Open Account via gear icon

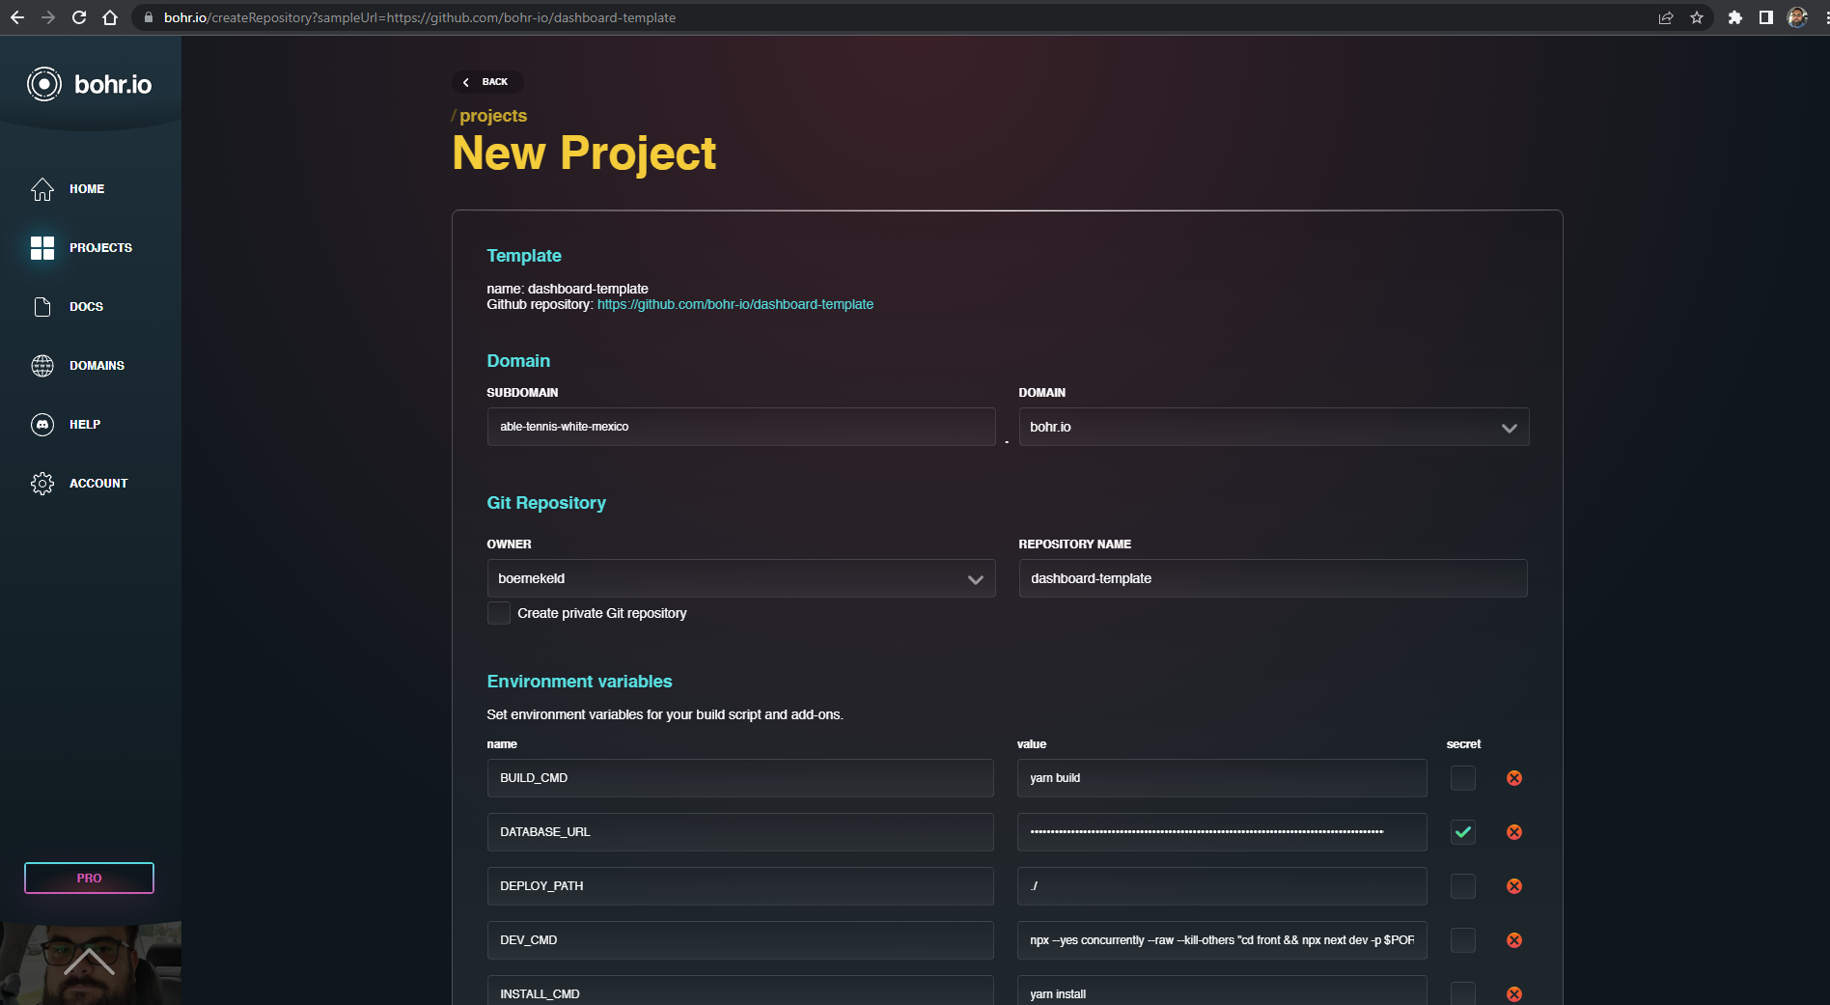[x=42, y=484]
